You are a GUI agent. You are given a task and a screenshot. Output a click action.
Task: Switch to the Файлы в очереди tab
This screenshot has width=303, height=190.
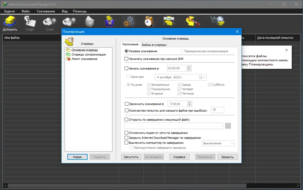click(154, 45)
